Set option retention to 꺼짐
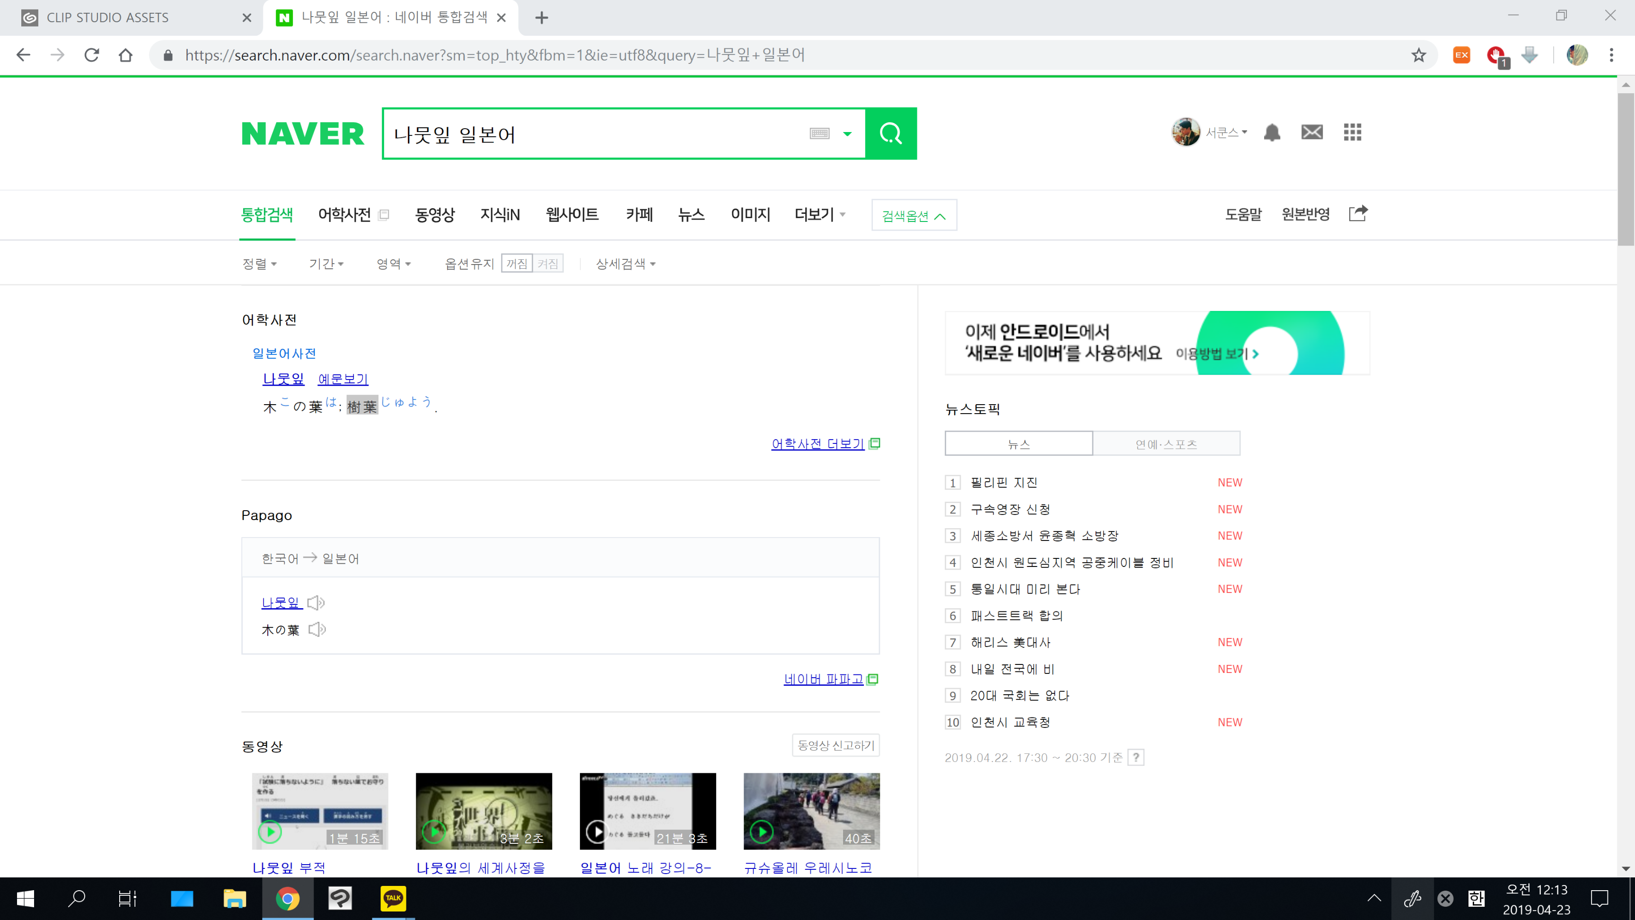Screen dimensions: 1635x920 coord(517,264)
